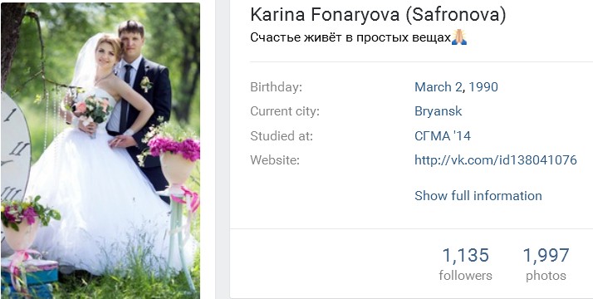Click the Studied at field label
This screenshot has width=593, height=299.
(x=282, y=136)
